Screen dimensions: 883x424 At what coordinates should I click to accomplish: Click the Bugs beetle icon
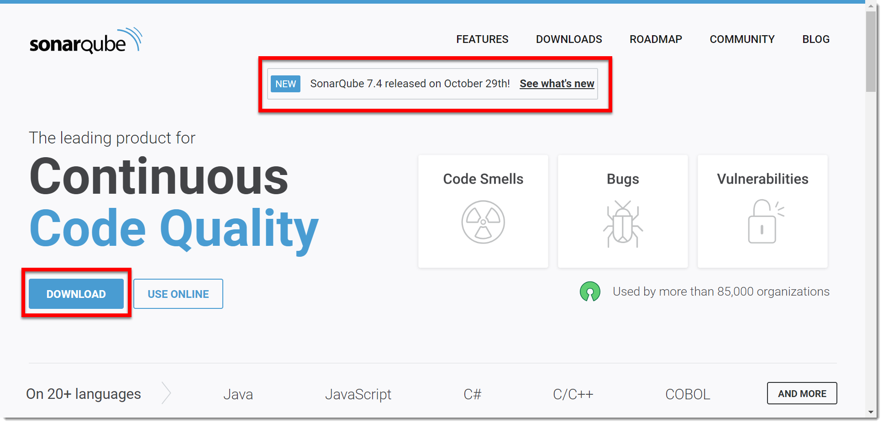click(623, 224)
